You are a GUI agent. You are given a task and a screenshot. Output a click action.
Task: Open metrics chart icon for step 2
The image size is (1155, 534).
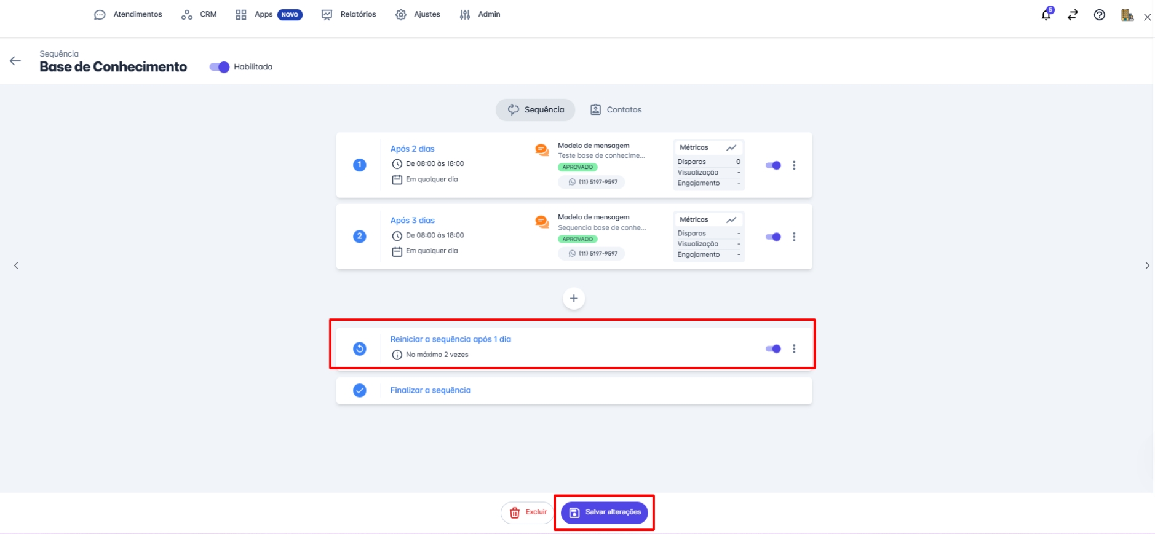[x=731, y=219]
